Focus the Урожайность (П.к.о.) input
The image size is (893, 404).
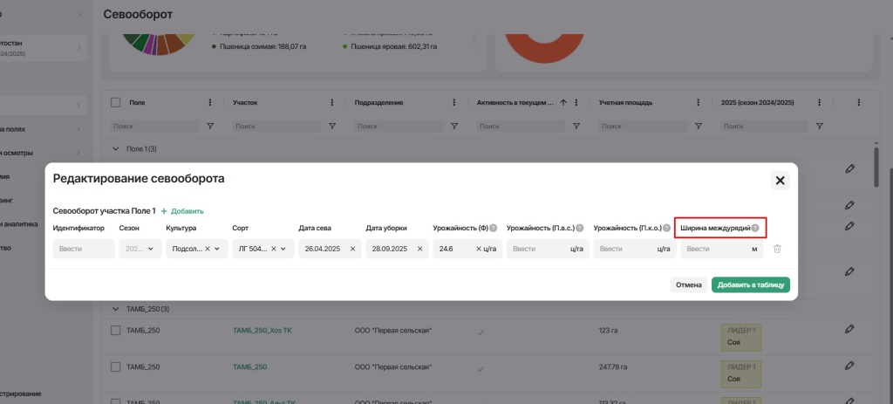(635, 249)
